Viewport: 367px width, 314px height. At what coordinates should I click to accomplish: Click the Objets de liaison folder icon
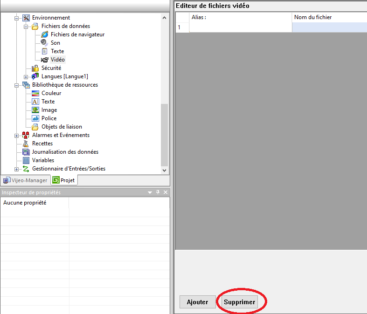point(35,127)
